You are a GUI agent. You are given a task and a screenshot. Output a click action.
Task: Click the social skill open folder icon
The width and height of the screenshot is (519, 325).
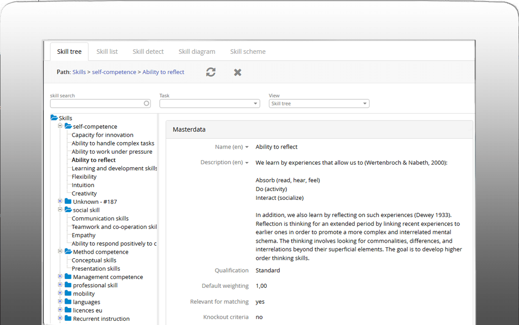coord(68,210)
